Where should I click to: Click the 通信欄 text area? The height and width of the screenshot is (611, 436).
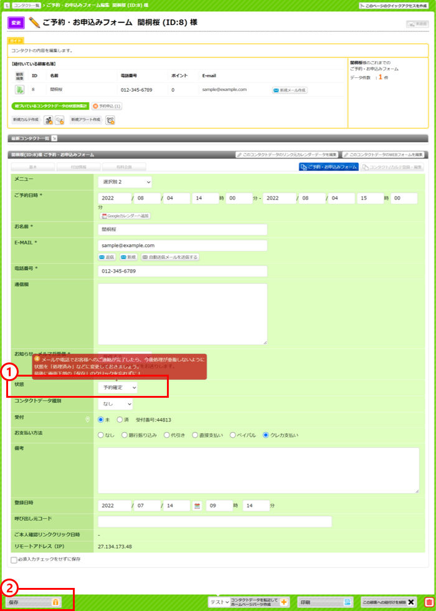click(x=182, y=314)
